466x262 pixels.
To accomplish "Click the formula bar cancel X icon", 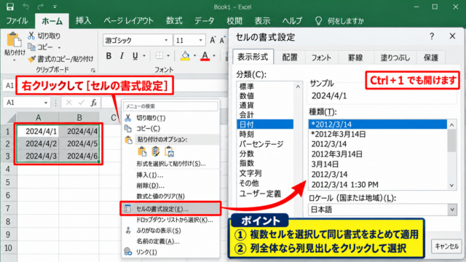I will 69,103.
